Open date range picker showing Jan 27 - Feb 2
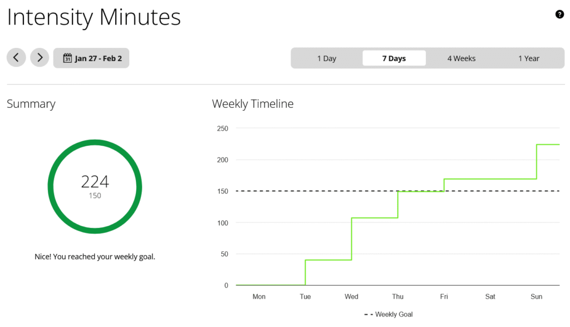Screen dimensions: 570x327 click(x=91, y=57)
